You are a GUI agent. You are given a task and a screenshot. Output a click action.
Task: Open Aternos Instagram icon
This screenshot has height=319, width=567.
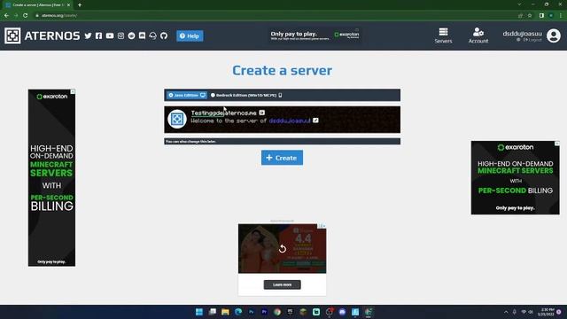click(x=120, y=35)
